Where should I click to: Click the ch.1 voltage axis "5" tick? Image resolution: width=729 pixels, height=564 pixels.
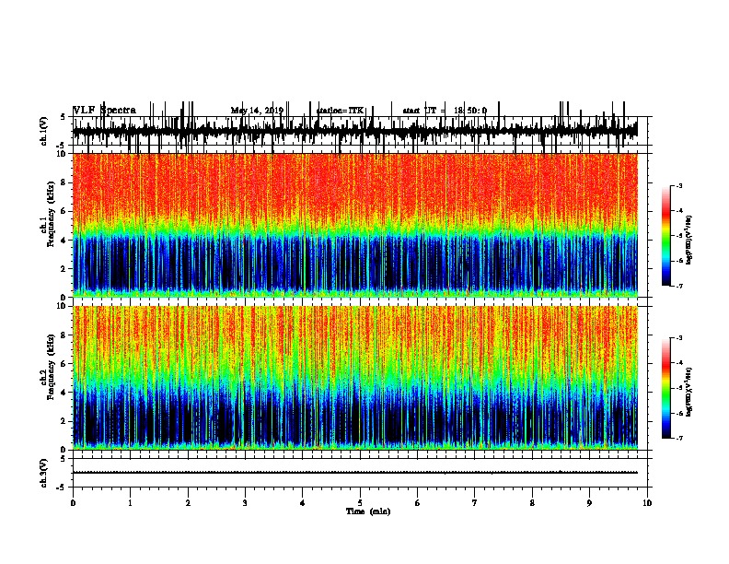coord(63,117)
